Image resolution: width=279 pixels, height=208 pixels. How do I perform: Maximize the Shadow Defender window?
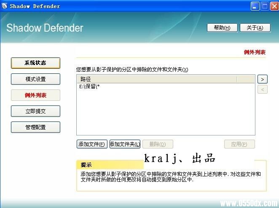(265, 6)
